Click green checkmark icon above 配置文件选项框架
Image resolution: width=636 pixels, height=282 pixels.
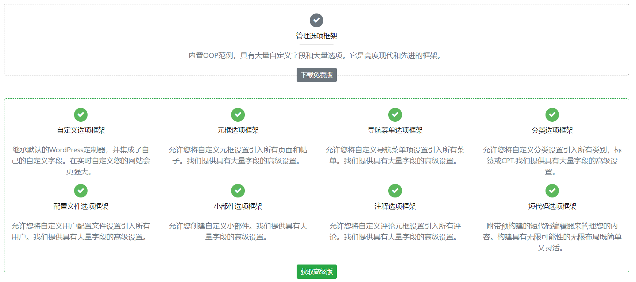(x=81, y=191)
